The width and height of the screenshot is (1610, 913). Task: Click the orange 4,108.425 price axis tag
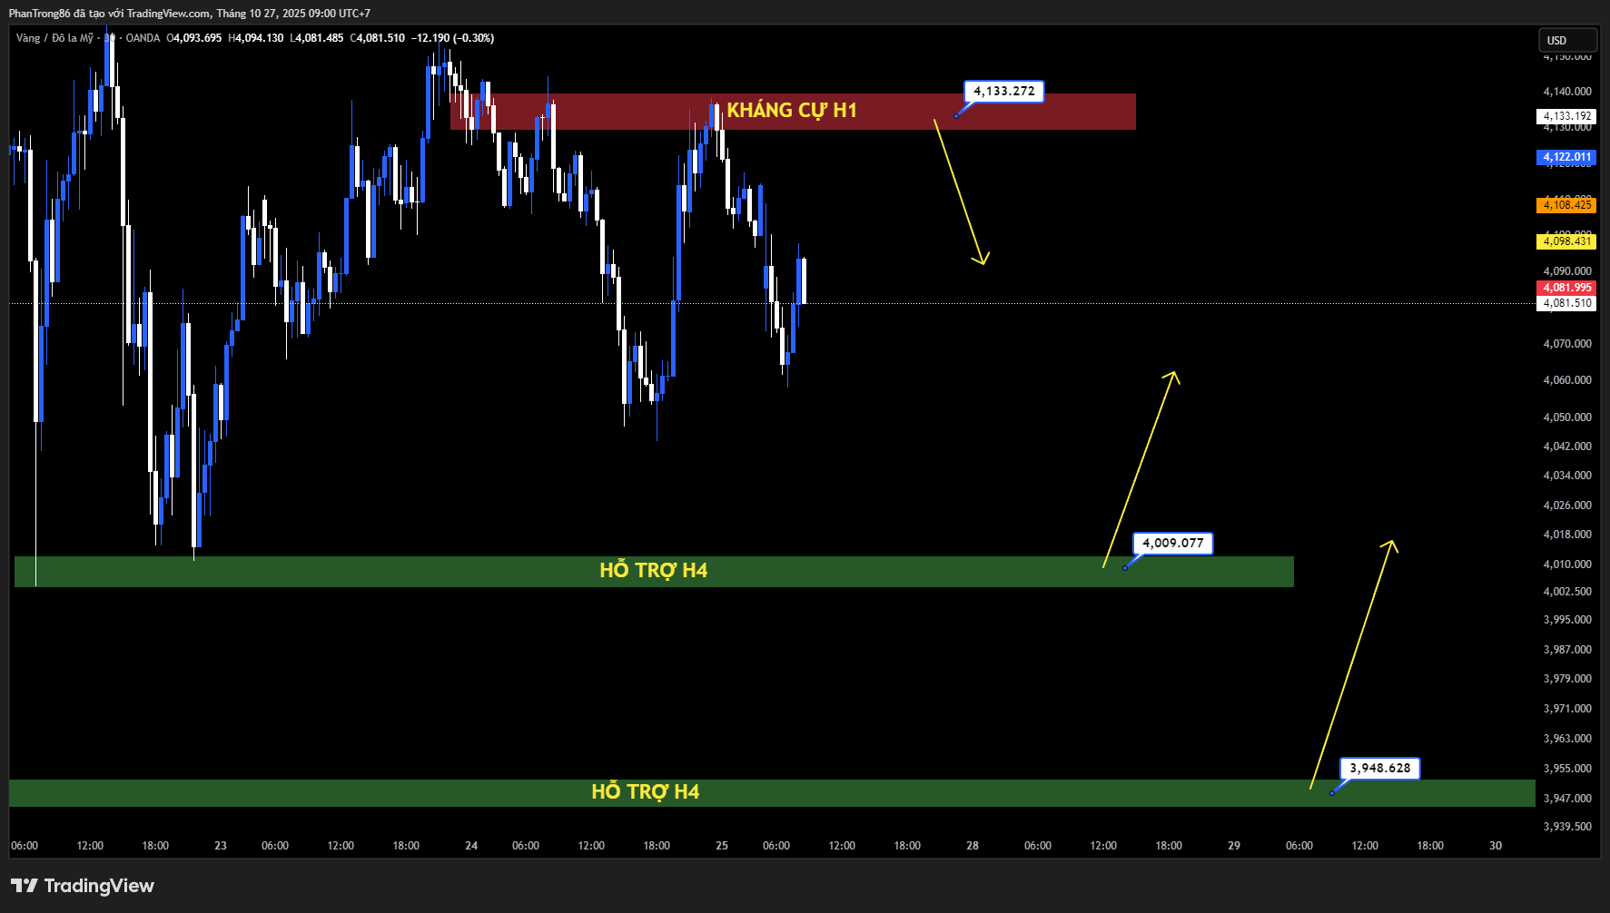[1566, 205]
